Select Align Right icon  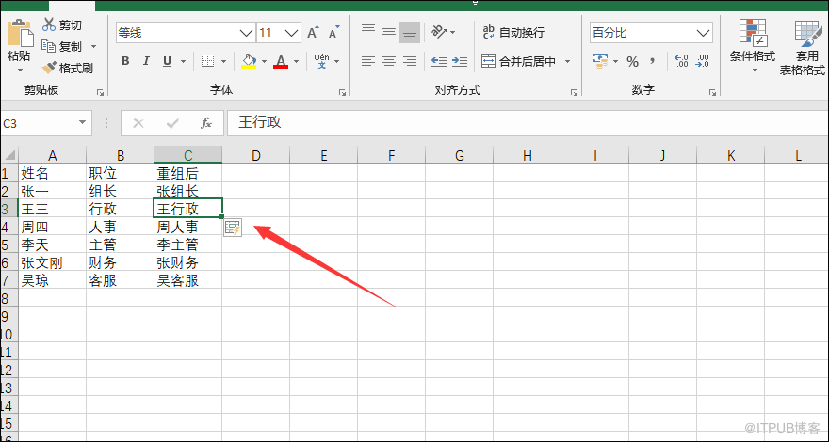coord(410,61)
